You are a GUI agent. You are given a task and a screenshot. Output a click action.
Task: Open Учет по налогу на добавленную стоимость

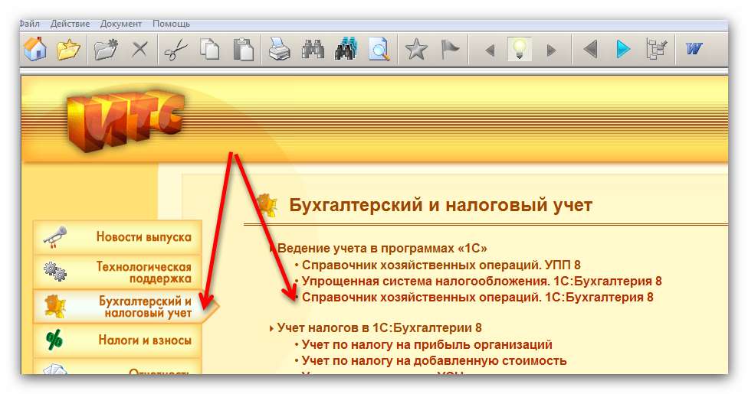[x=434, y=360]
